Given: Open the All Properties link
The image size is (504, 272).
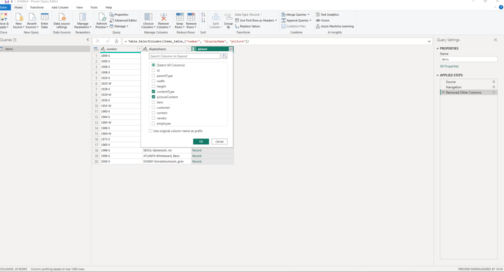Looking at the screenshot, I should [x=449, y=66].
